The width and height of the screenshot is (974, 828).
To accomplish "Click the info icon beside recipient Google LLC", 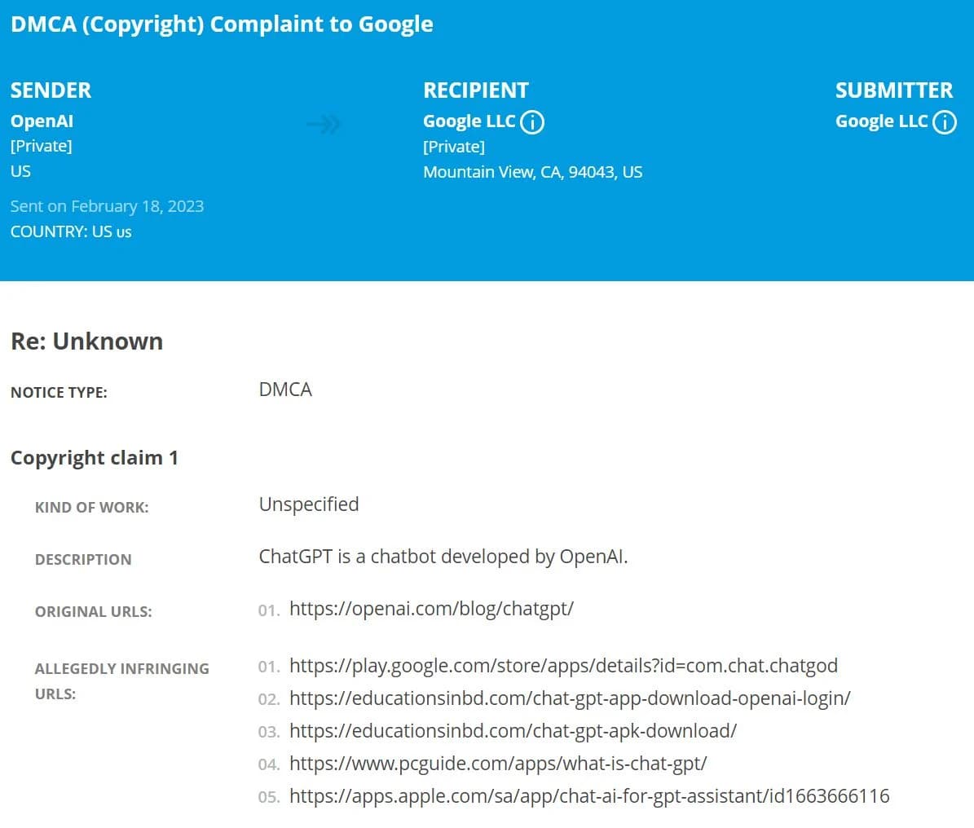I will coord(531,122).
